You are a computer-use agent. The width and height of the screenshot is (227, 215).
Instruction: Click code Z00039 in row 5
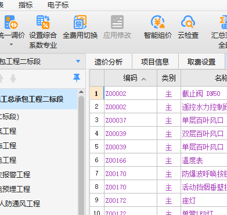click(116, 147)
